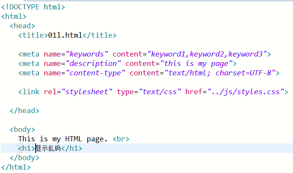Click the opening '<title>' tag
This screenshot has height=173, width=293.
pos(33,35)
